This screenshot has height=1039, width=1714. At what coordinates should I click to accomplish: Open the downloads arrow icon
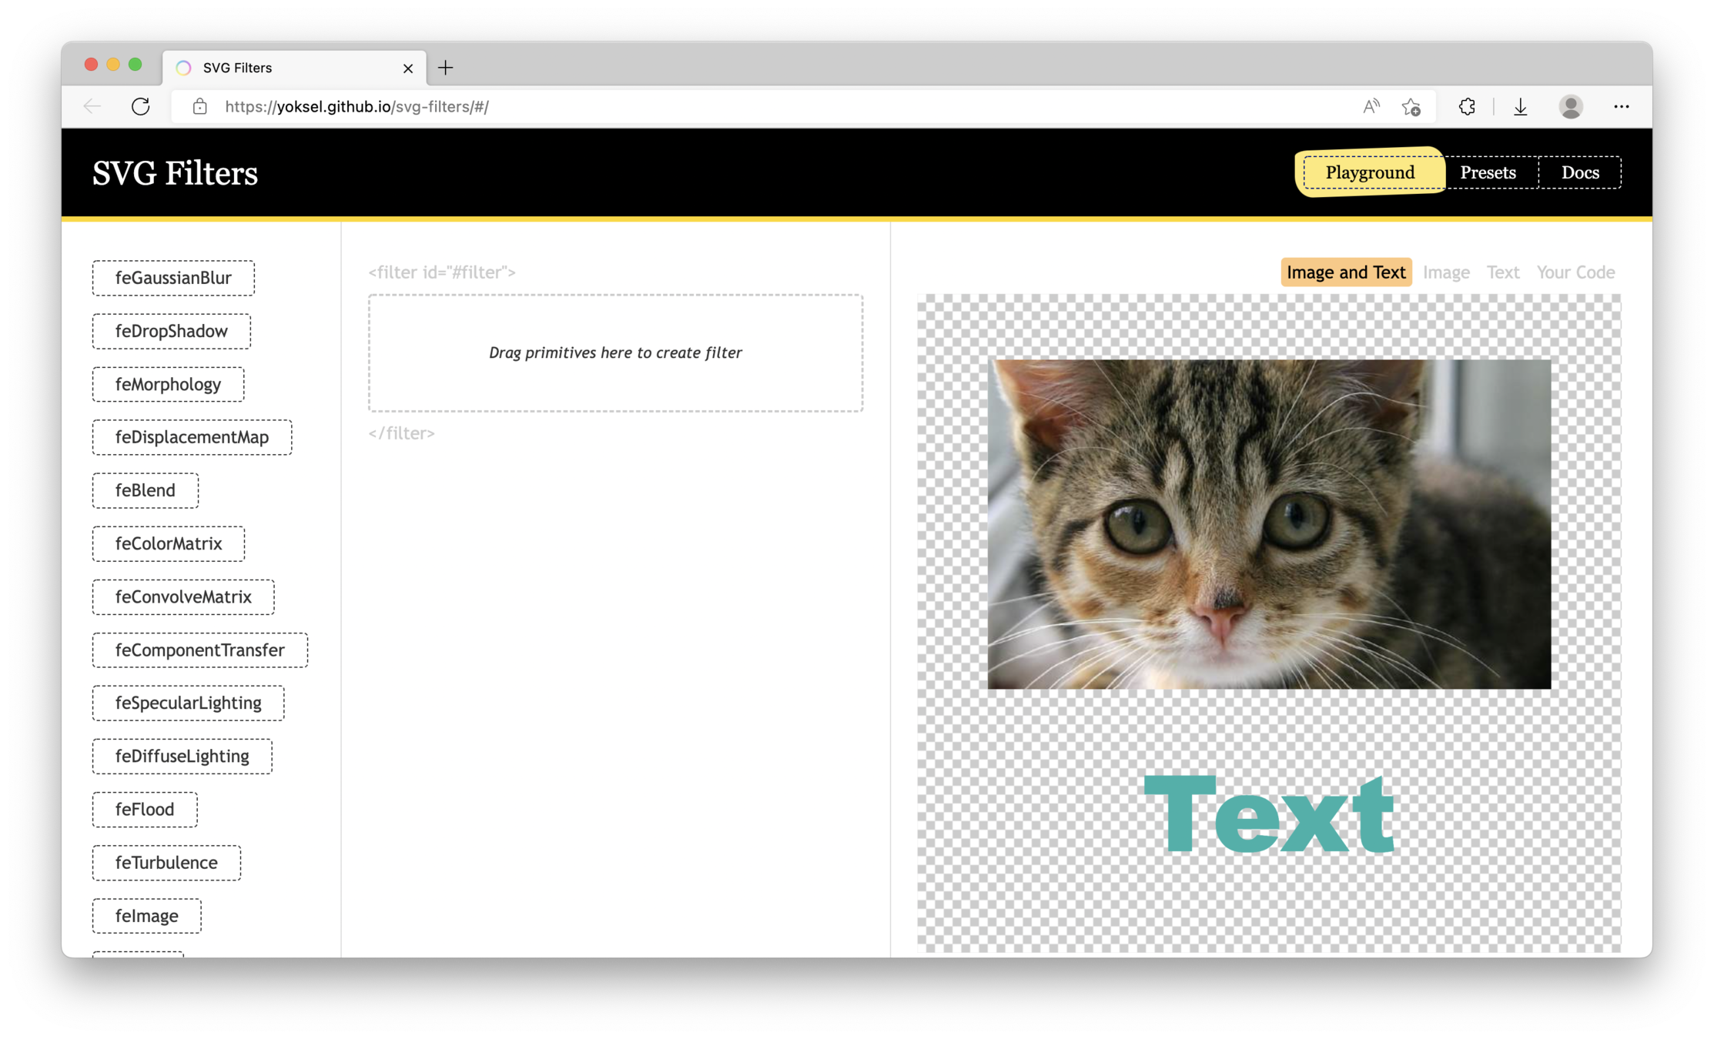click(1520, 106)
